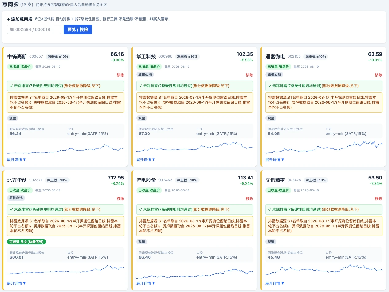Click the stock code input field

(x=34, y=29)
